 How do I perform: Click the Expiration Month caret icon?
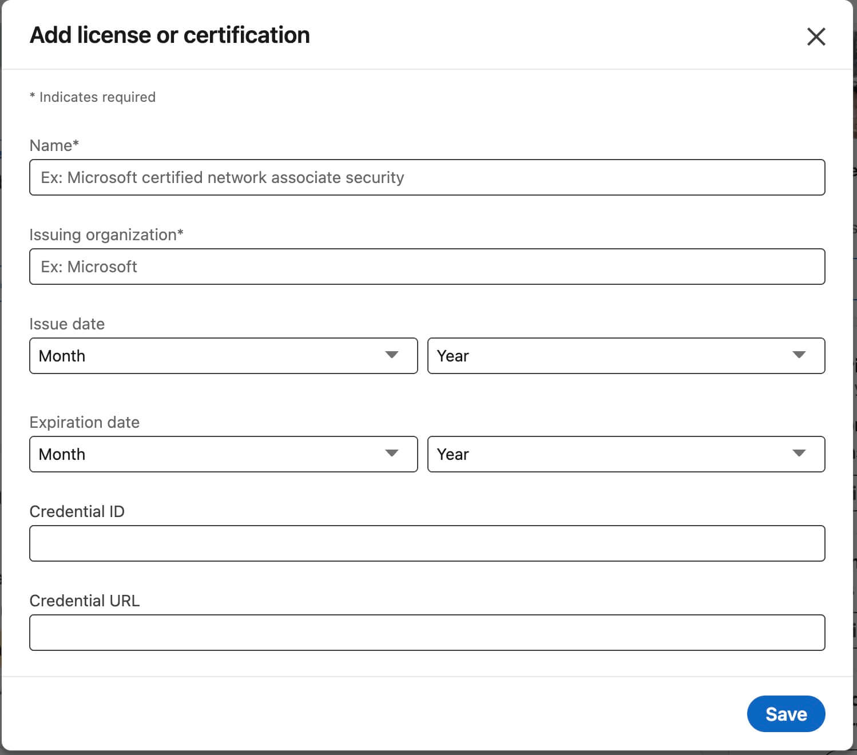tap(392, 454)
